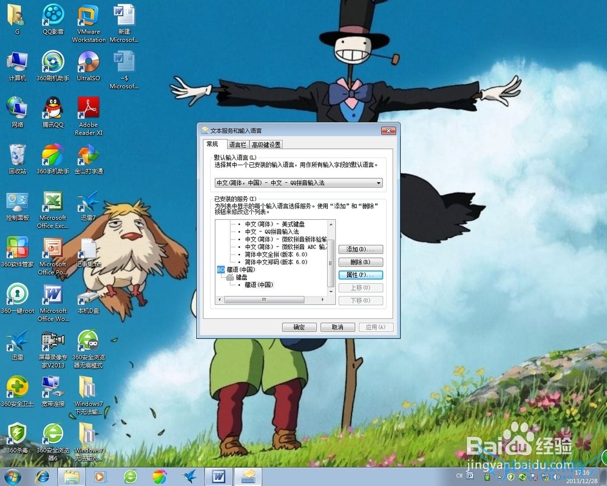Click horizontal scrollbar left arrow in list
607x486 pixels.
pos(220,299)
